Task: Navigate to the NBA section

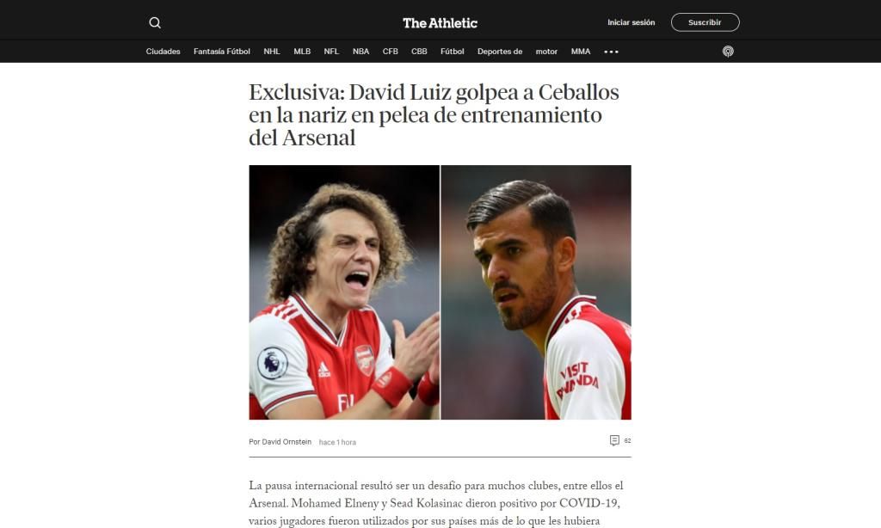Action: [x=360, y=51]
